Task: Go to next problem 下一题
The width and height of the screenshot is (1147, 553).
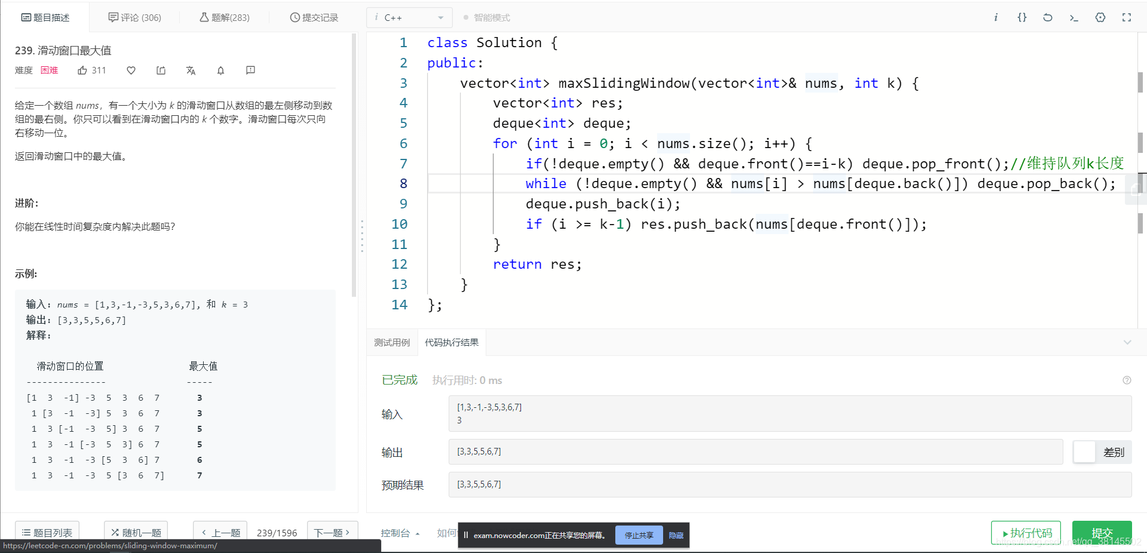Action: coord(332,533)
